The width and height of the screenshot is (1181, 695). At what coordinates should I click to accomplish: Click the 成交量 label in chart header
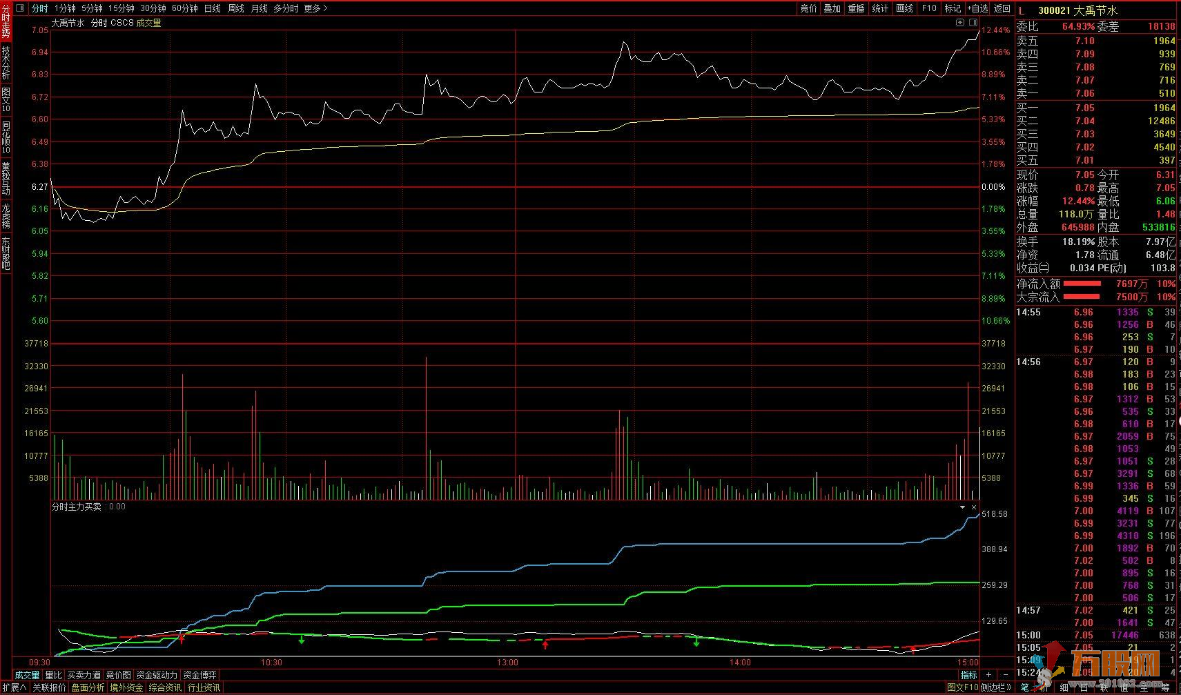pos(148,23)
